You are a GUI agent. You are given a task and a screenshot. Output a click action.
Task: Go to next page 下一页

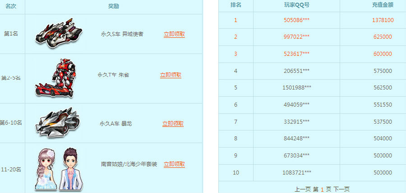click(x=341, y=189)
